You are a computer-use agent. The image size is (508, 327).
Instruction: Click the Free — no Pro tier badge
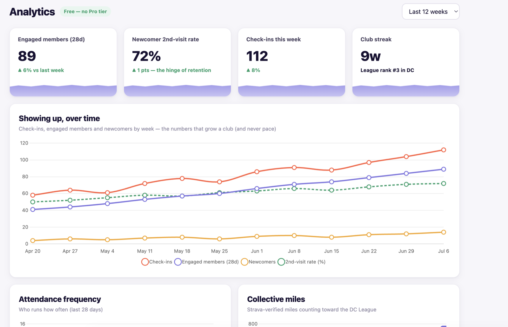click(85, 12)
